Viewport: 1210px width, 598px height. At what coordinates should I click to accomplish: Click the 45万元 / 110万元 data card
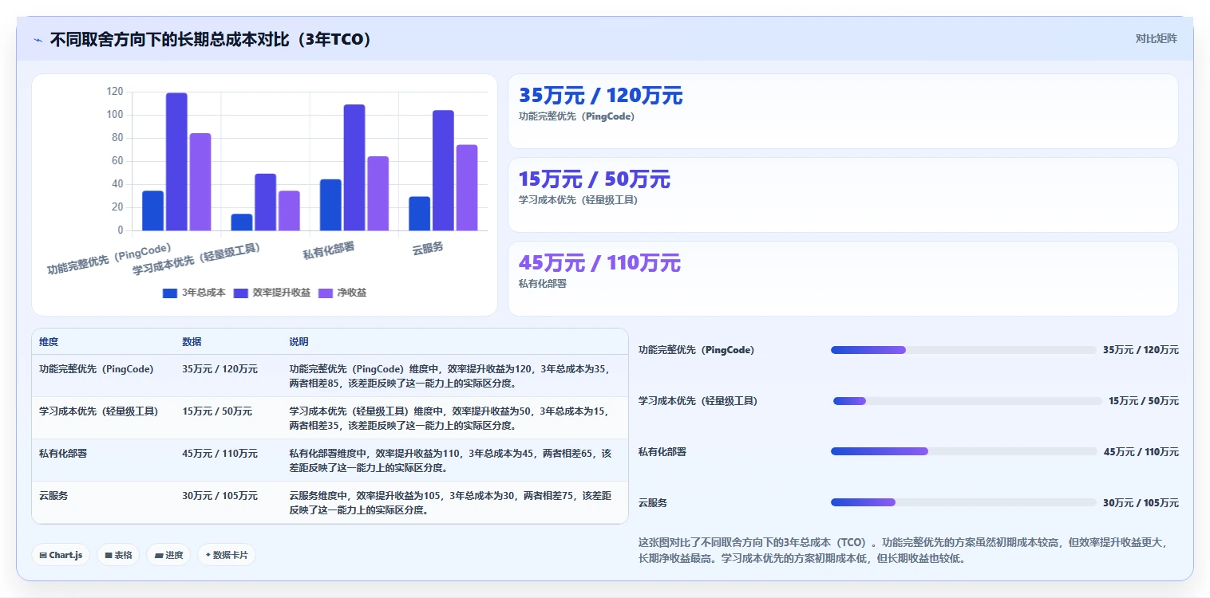843,278
